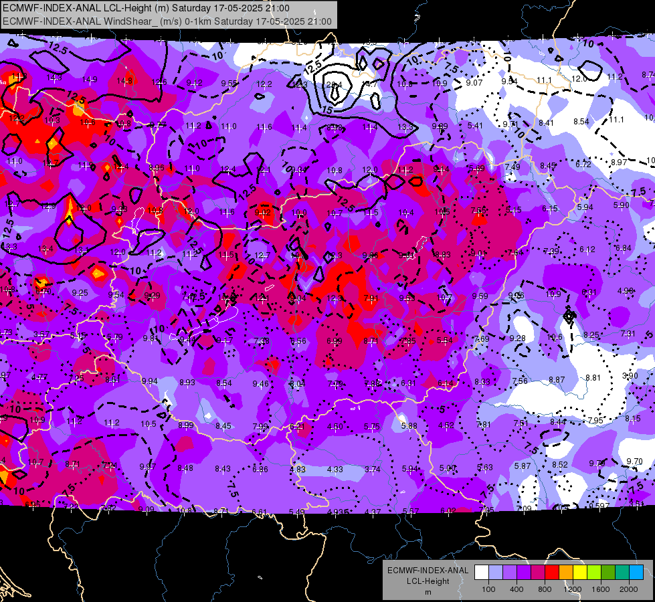Click the legend scale label 800
Viewport: 655px width, 602px height.
click(545, 589)
